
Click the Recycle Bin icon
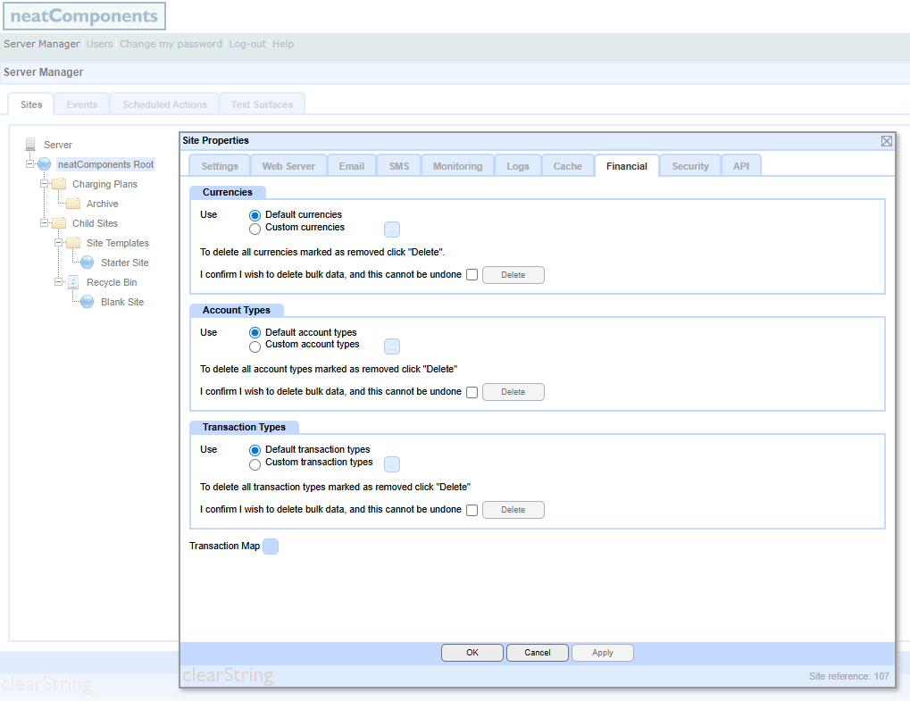click(x=73, y=282)
